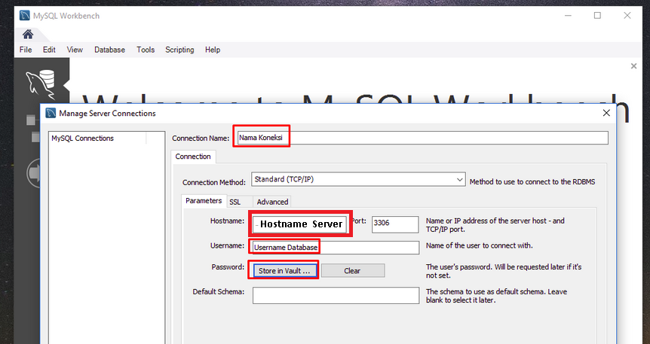Open the Database menu
Viewport: 650px width, 344px height.
(109, 50)
